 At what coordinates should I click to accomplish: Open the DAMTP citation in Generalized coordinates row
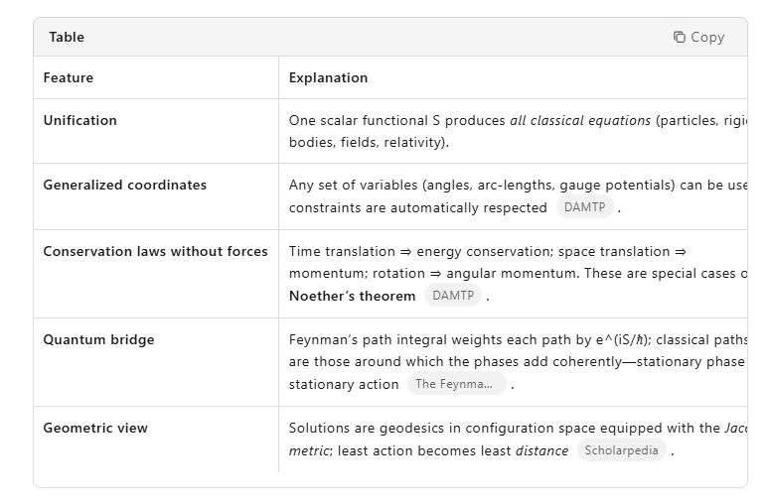click(x=585, y=207)
